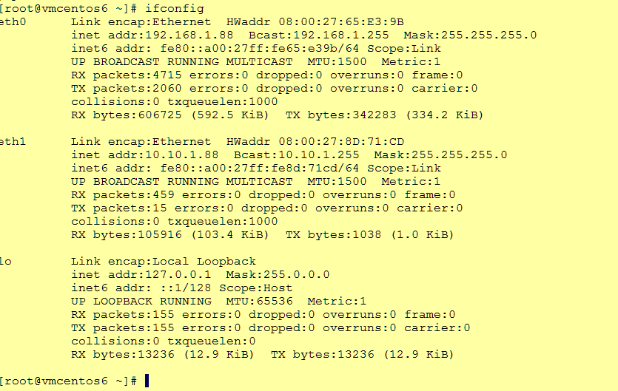Click eth1 broadcast address 10.10.1.255
The image size is (618, 391).
(319, 154)
